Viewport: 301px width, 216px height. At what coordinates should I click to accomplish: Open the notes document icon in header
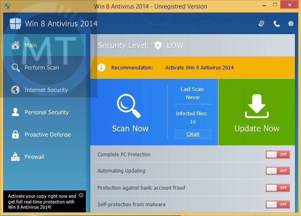tap(261, 24)
